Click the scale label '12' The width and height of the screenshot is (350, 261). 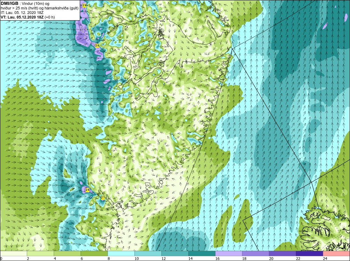[x=163, y=259]
